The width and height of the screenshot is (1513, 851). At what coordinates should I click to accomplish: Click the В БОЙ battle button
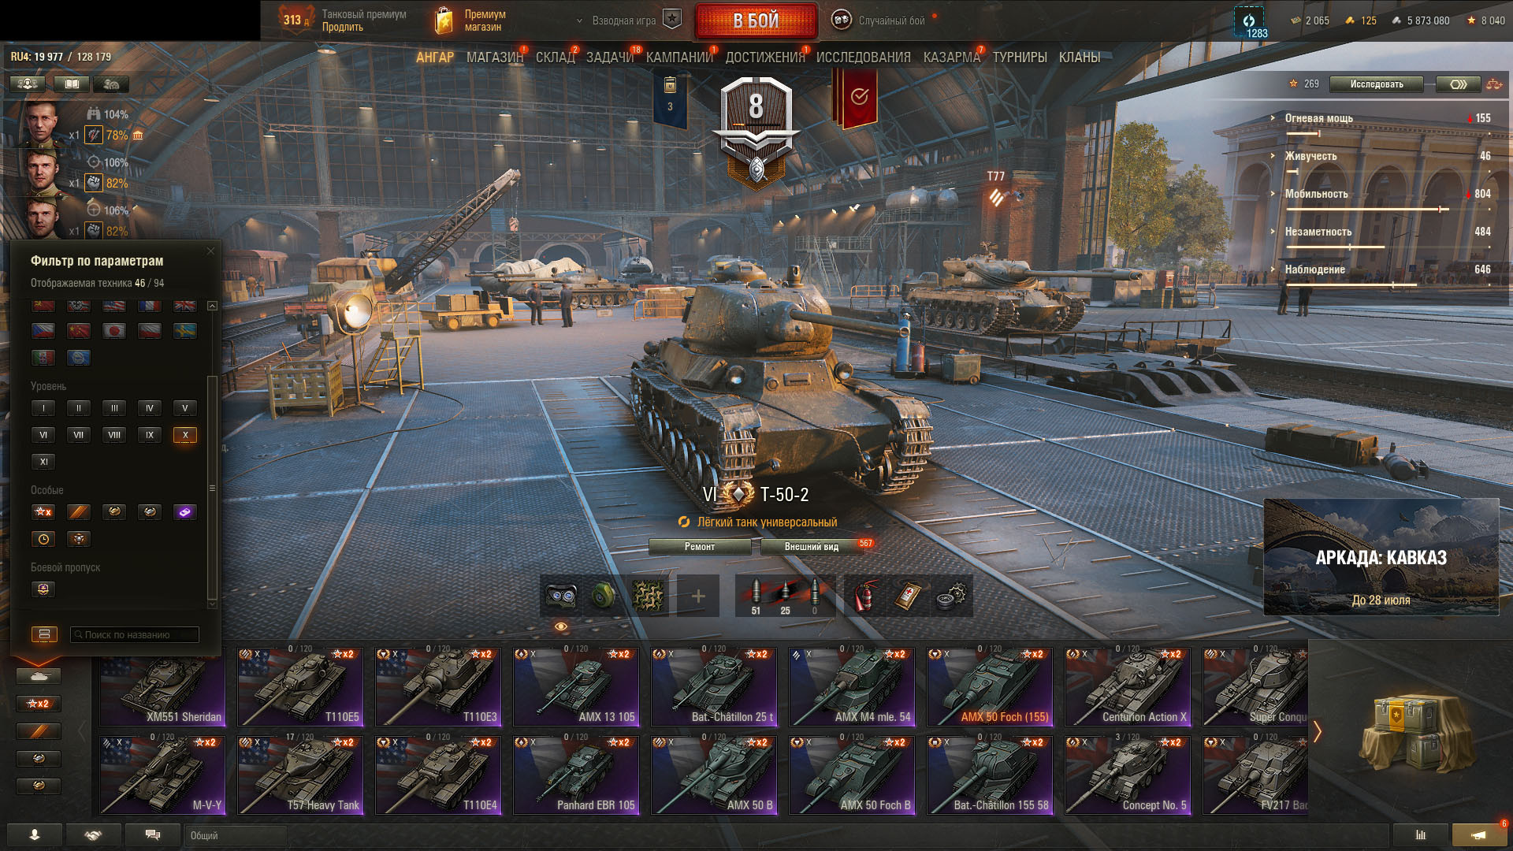pos(756,21)
